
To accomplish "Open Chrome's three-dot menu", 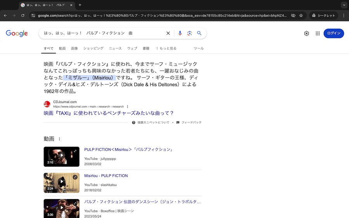I will [344, 15].
